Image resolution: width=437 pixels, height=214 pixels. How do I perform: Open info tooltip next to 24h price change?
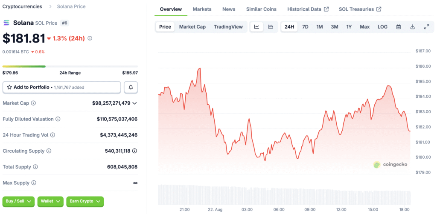coord(90,38)
